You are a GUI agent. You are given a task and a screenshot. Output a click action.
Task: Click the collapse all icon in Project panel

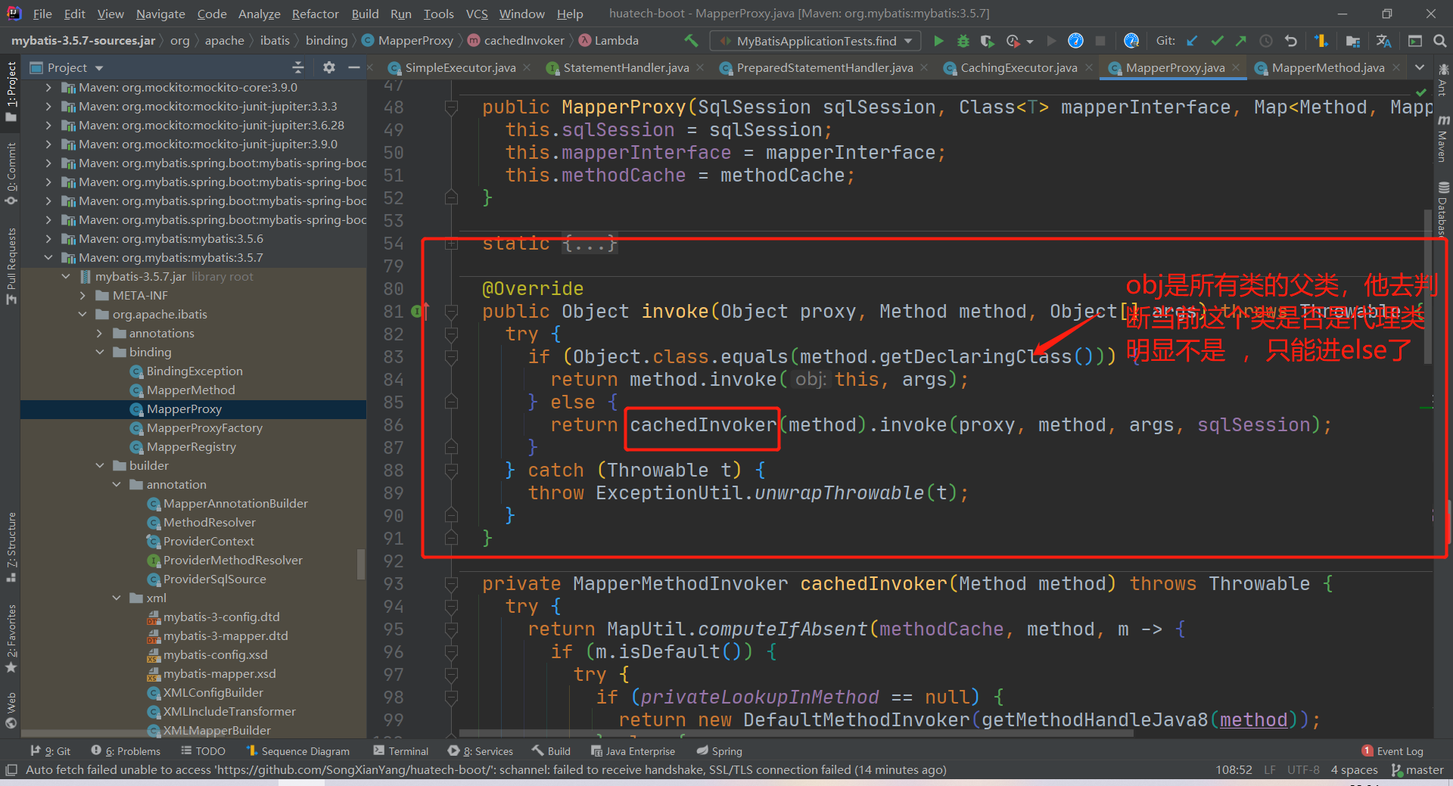point(298,67)
